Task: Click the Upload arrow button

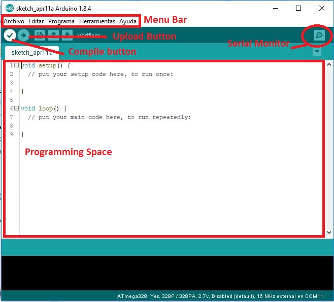Action: (23, 35)
